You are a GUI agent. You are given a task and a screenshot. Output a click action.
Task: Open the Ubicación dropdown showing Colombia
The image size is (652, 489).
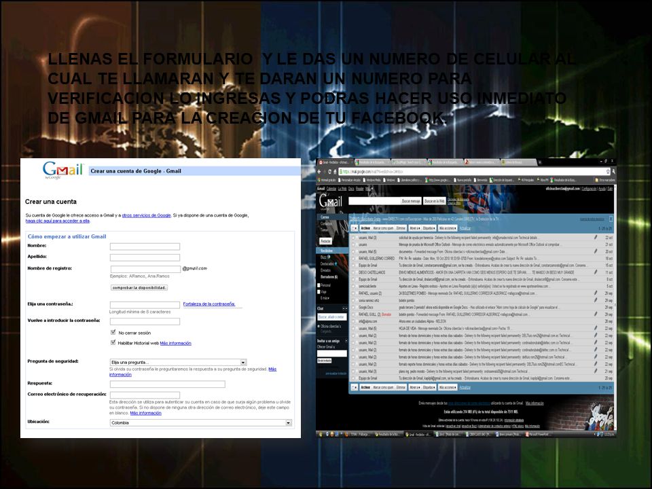[x=201, y=422]
